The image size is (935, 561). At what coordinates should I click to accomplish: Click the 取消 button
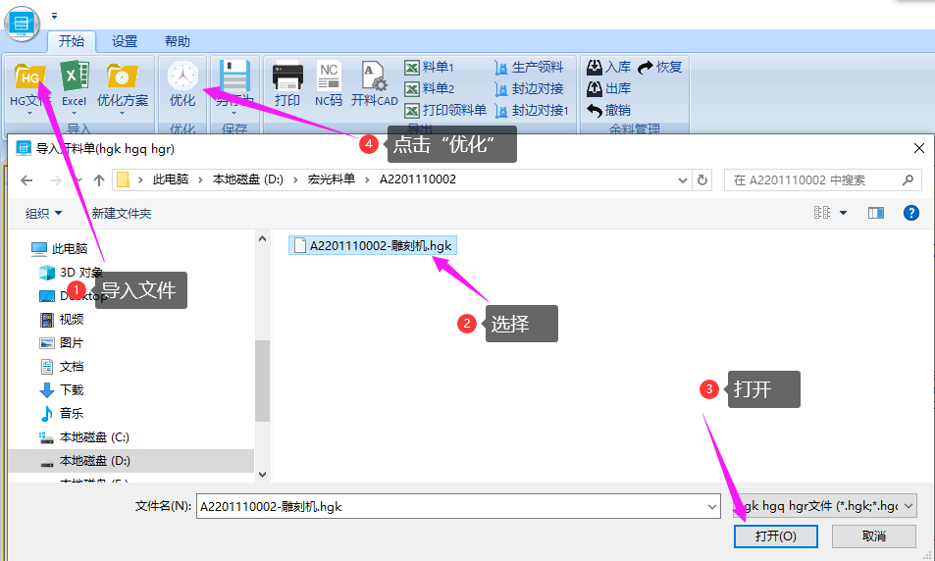(873, 535)
